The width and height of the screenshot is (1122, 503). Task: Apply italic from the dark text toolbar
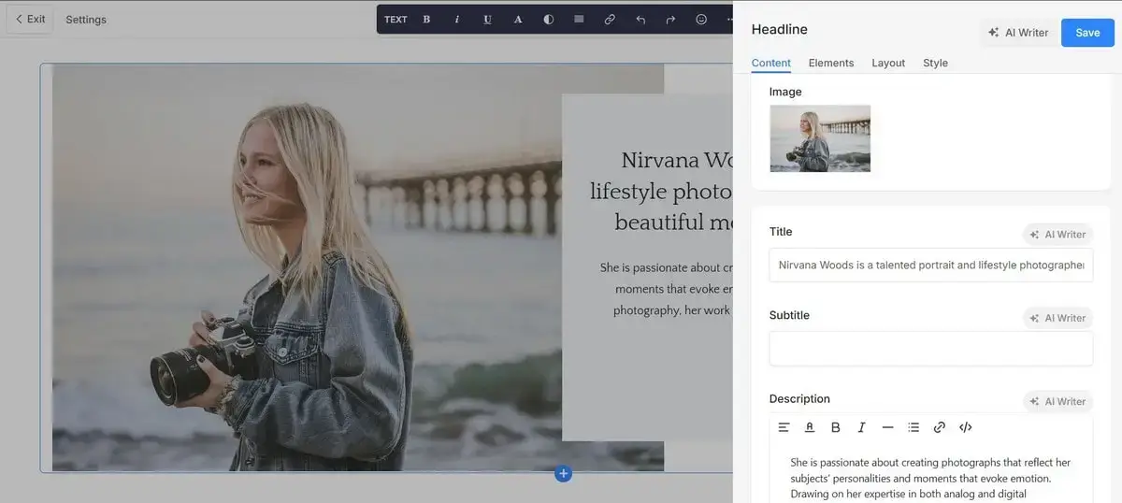457,19
